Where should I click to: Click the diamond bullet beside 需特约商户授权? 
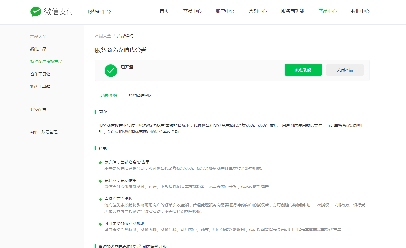(x=100, y=199)
